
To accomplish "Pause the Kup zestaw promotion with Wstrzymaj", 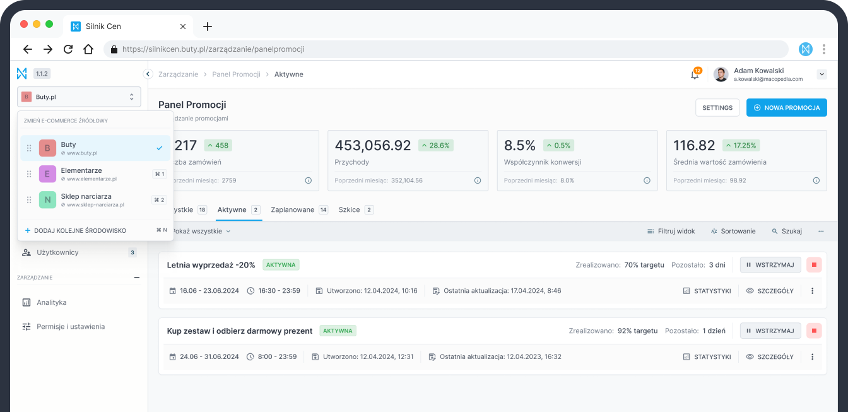I will coord(770,331).
